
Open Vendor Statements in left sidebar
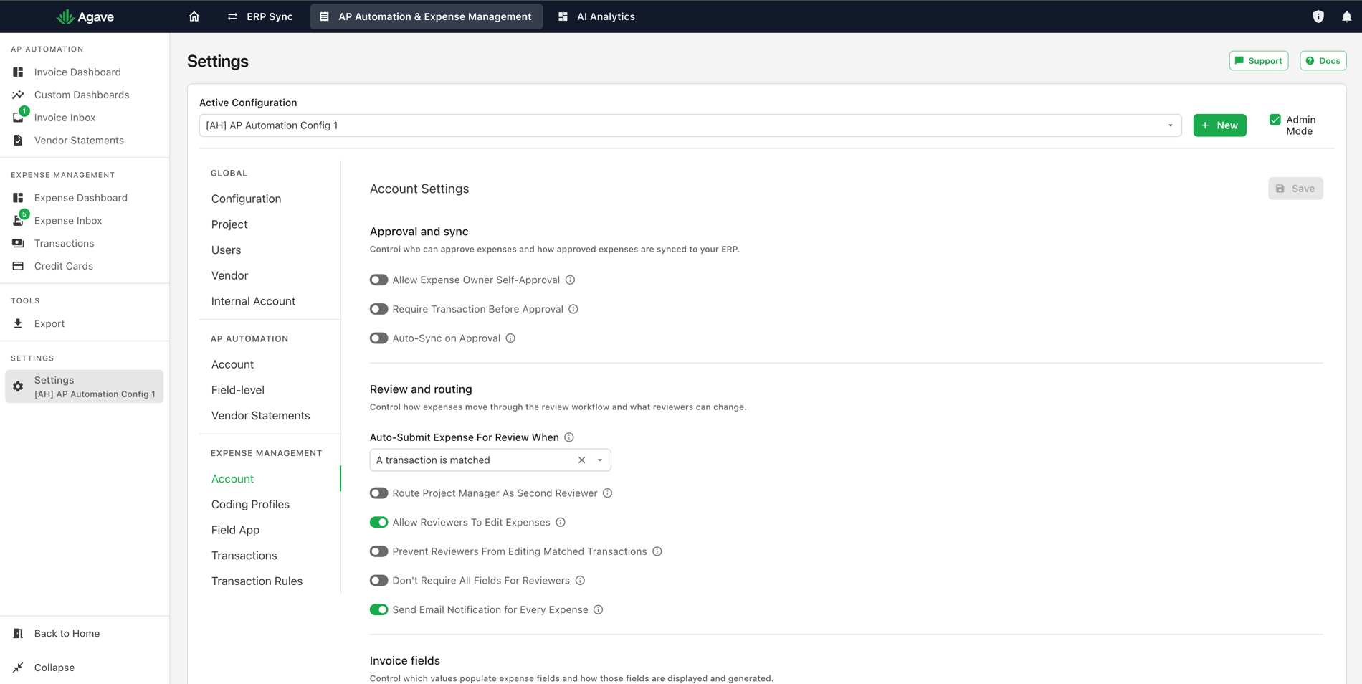79,141
